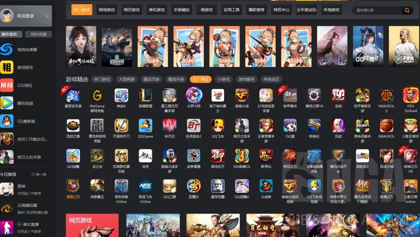The image size is (420, 237).
Task: Filter 游戏精选 by 精选手游
Action: (x=176, y=79)
